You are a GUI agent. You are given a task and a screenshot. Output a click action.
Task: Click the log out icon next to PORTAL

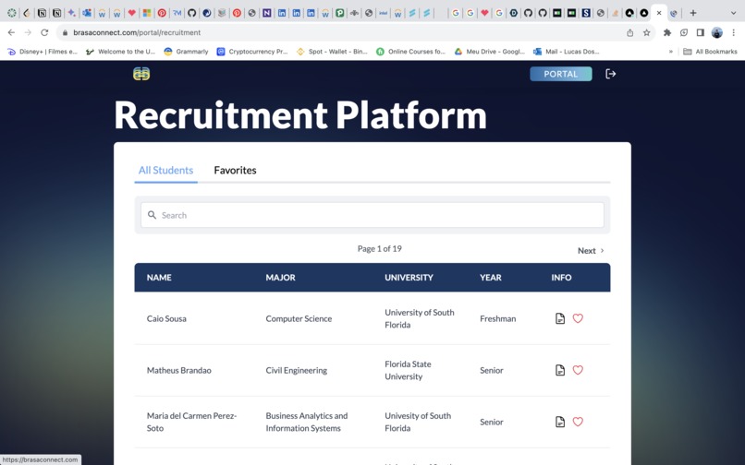(x=611, y=74)
